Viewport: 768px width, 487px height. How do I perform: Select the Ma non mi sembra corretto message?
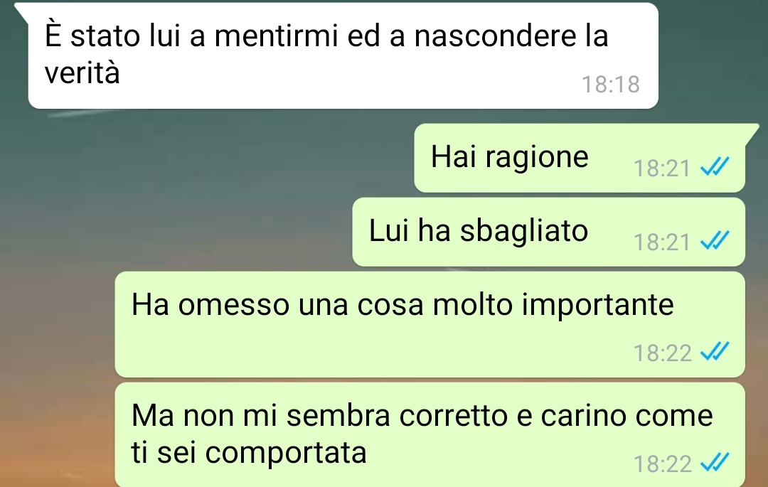[430, 434]
